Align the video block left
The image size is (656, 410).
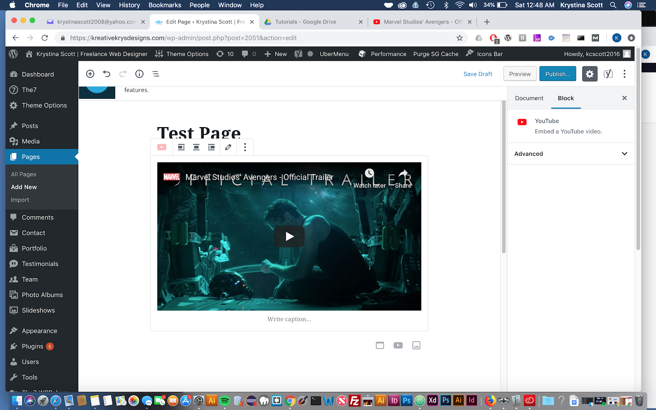[181, 147]
